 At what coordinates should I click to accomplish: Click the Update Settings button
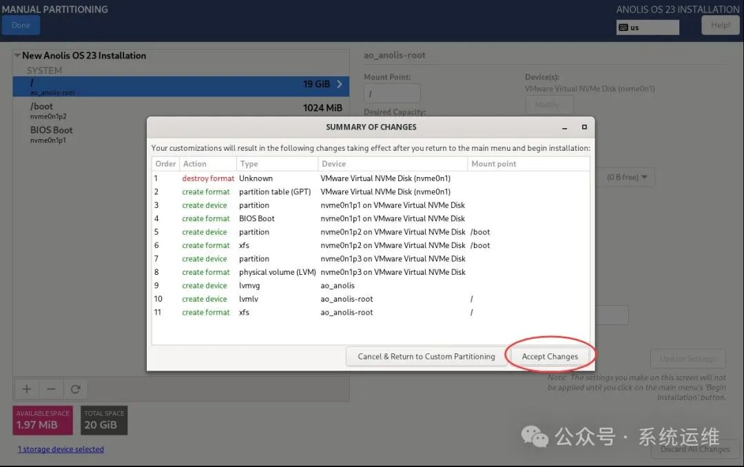click(x=688, y=359)
